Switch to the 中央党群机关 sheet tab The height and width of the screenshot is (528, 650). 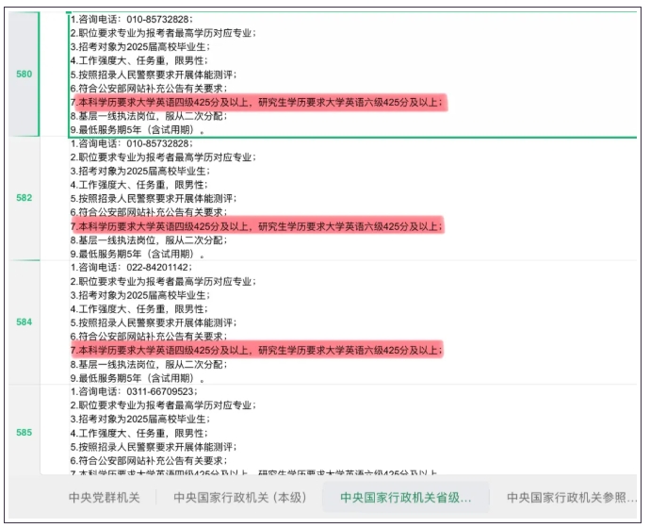104,497
